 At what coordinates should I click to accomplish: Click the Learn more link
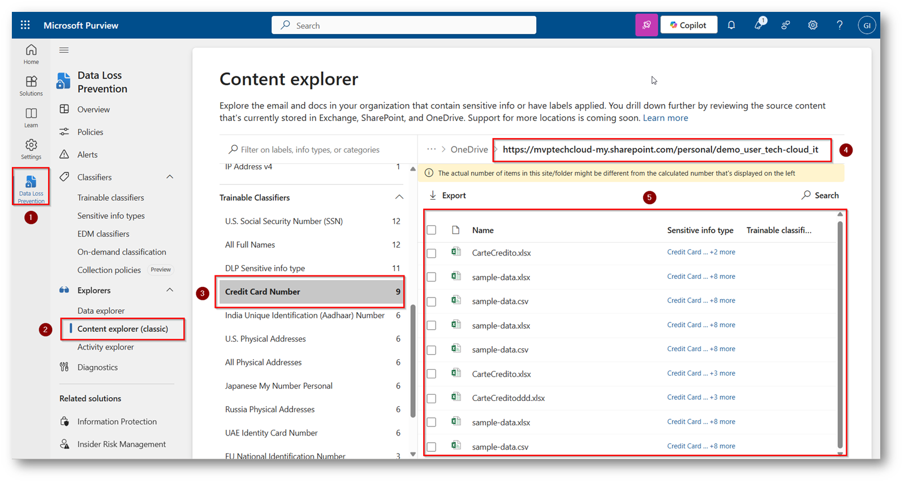point(665,118)
